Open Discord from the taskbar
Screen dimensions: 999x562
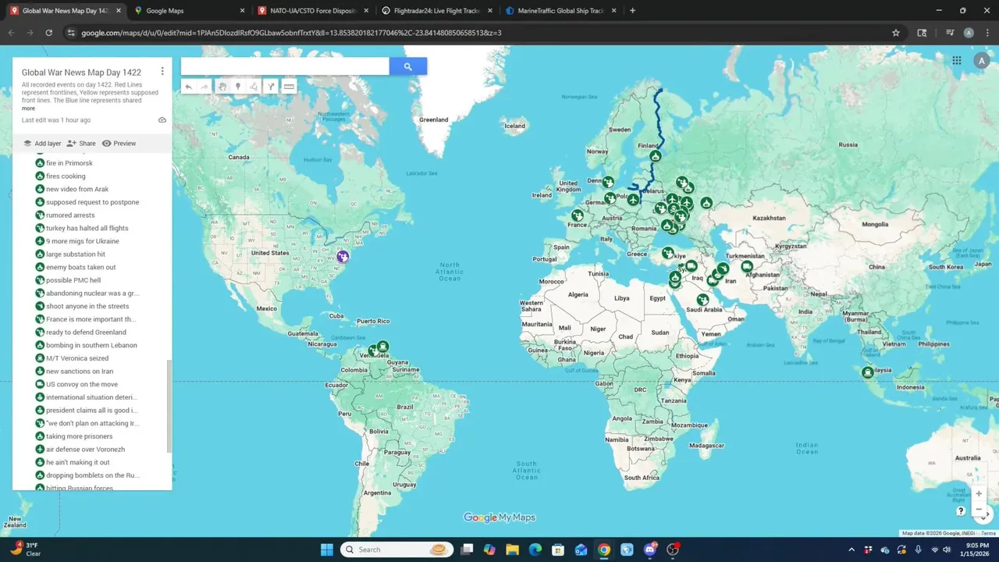click(650, 550)
